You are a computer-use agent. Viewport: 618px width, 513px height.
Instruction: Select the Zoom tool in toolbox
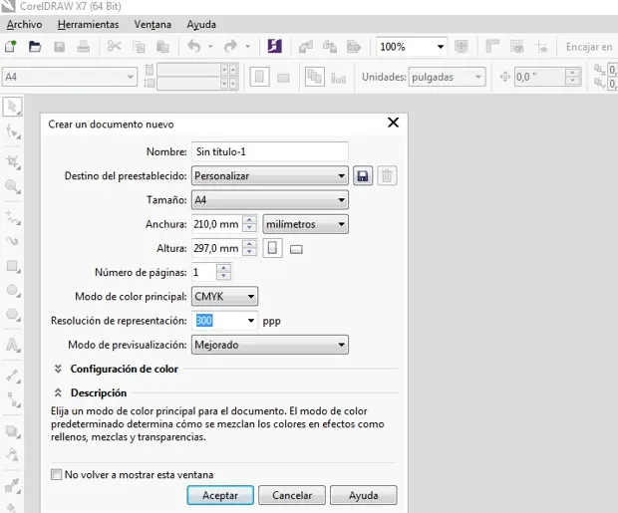coord(13,186)
